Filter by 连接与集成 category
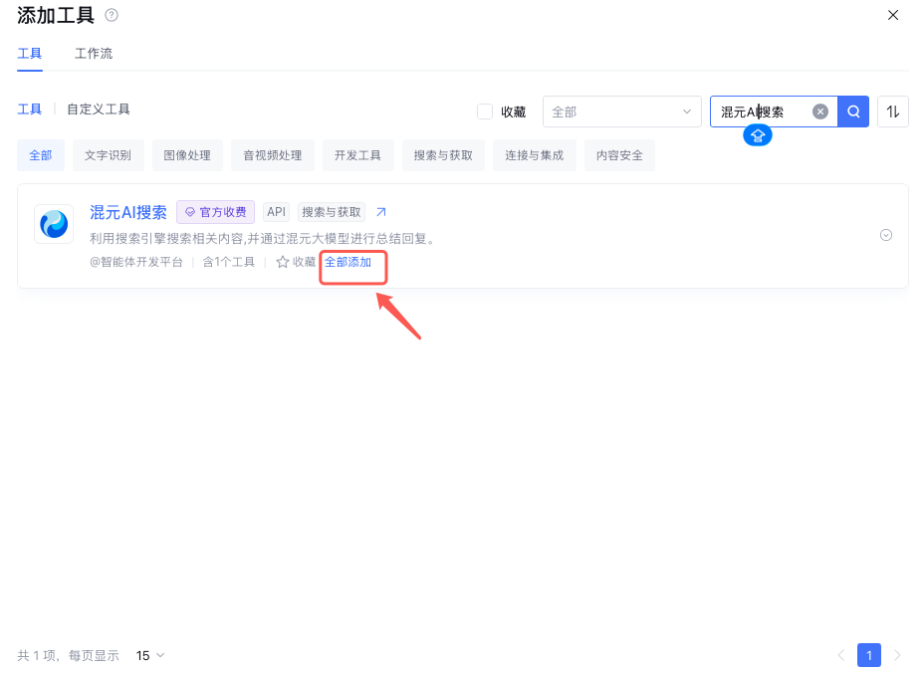The height and width of the screenshot is (676, 924). click(534, 155)
